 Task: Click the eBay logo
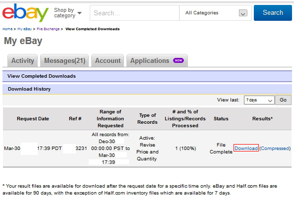pyautogui.click(x=25, y=13)
